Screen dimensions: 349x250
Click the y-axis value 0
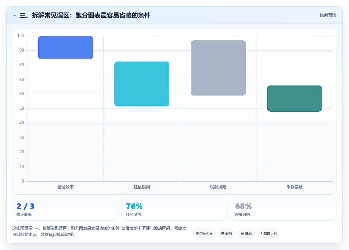(23, 181)
